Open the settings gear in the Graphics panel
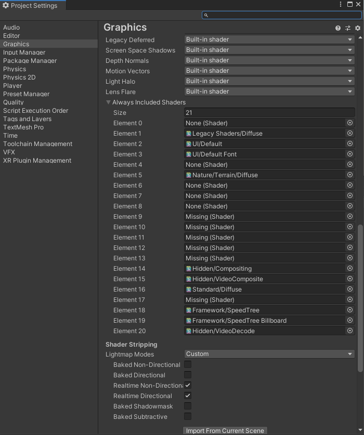364x435 pixels. point(357,28)
